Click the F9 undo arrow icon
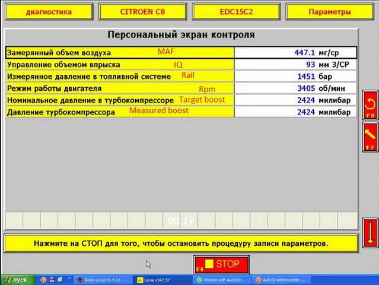 tap(370, 104)
